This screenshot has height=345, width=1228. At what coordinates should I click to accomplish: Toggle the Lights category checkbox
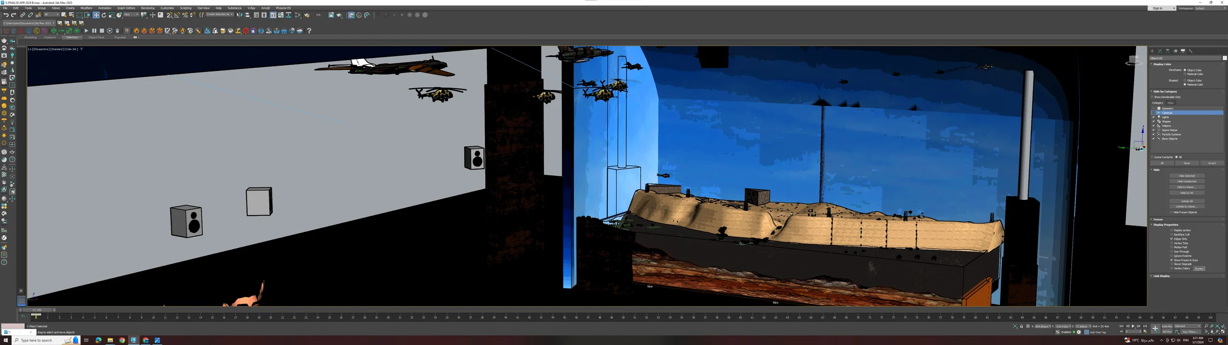[1154, 117]
